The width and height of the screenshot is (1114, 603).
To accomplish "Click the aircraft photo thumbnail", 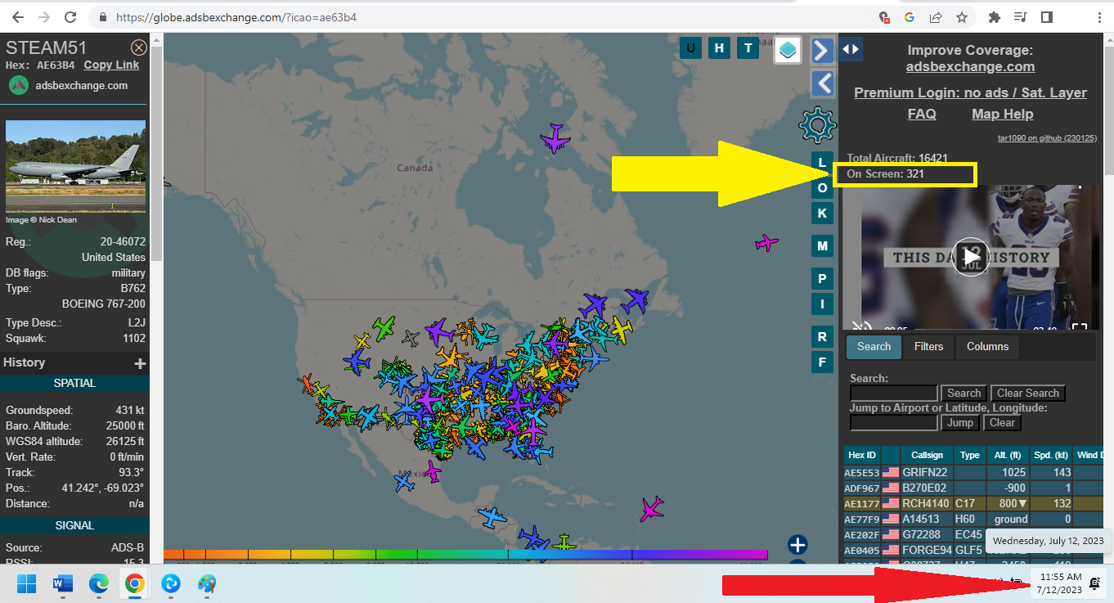I will point(75,167).
